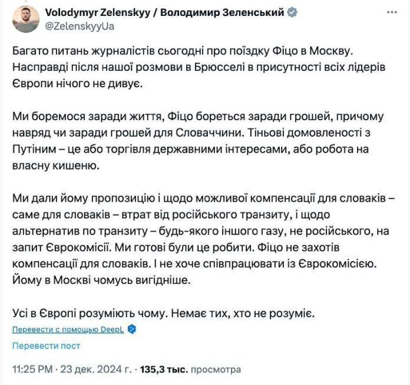Click the '11:25 PM' post time

(31, 370)
